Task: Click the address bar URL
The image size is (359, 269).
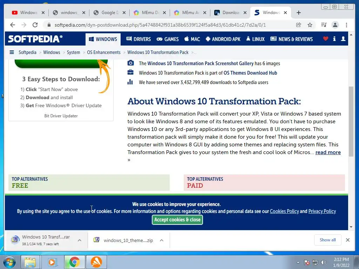Action: pos(160,25)
